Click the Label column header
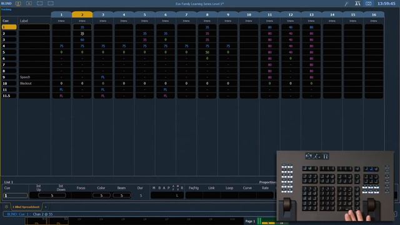400x225 pixels. pos(24,21)
